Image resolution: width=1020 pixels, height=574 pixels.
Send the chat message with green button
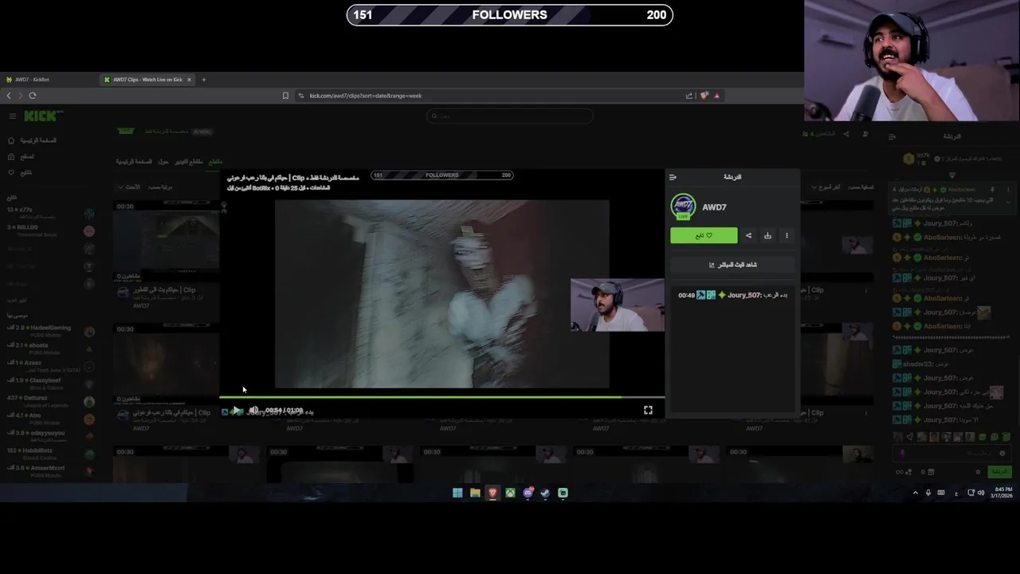pos(999,472)
